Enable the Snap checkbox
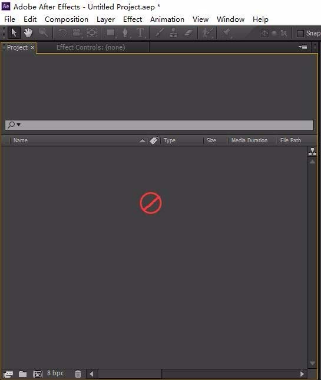 coord(300,34)
